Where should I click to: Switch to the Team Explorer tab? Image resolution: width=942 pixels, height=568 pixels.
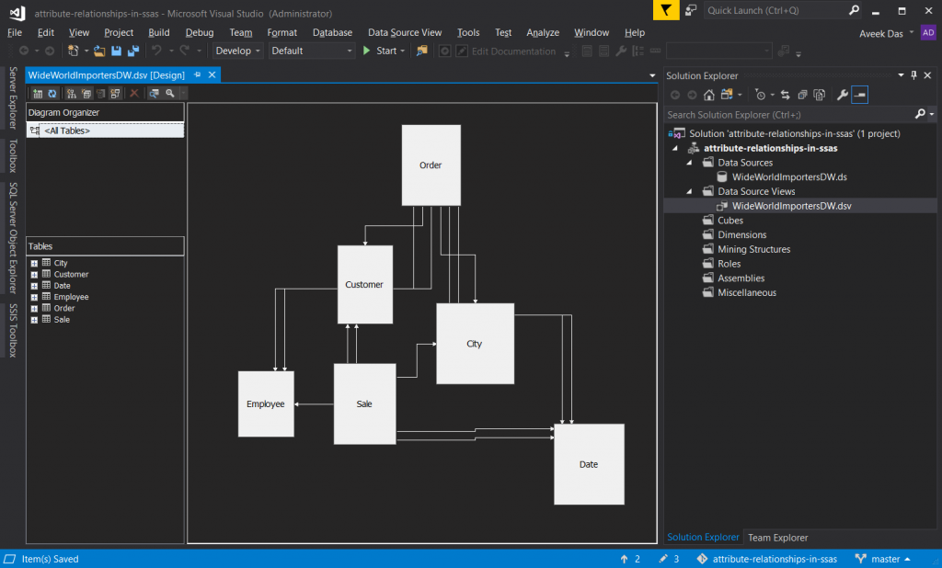tap(777, 538)
